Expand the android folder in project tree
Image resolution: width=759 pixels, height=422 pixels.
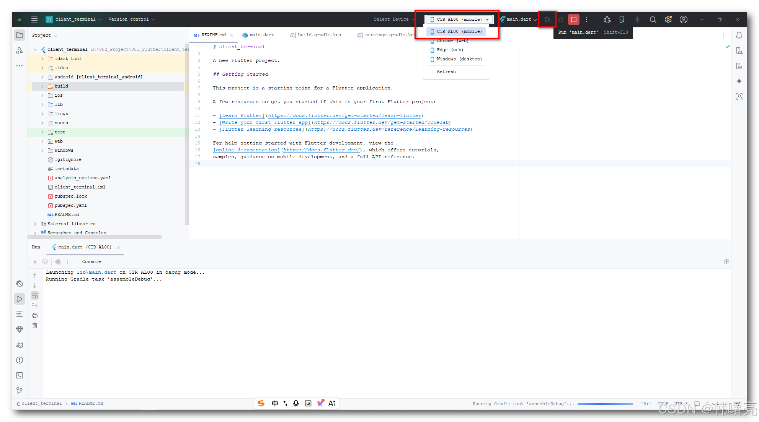[x=42, y=77]
